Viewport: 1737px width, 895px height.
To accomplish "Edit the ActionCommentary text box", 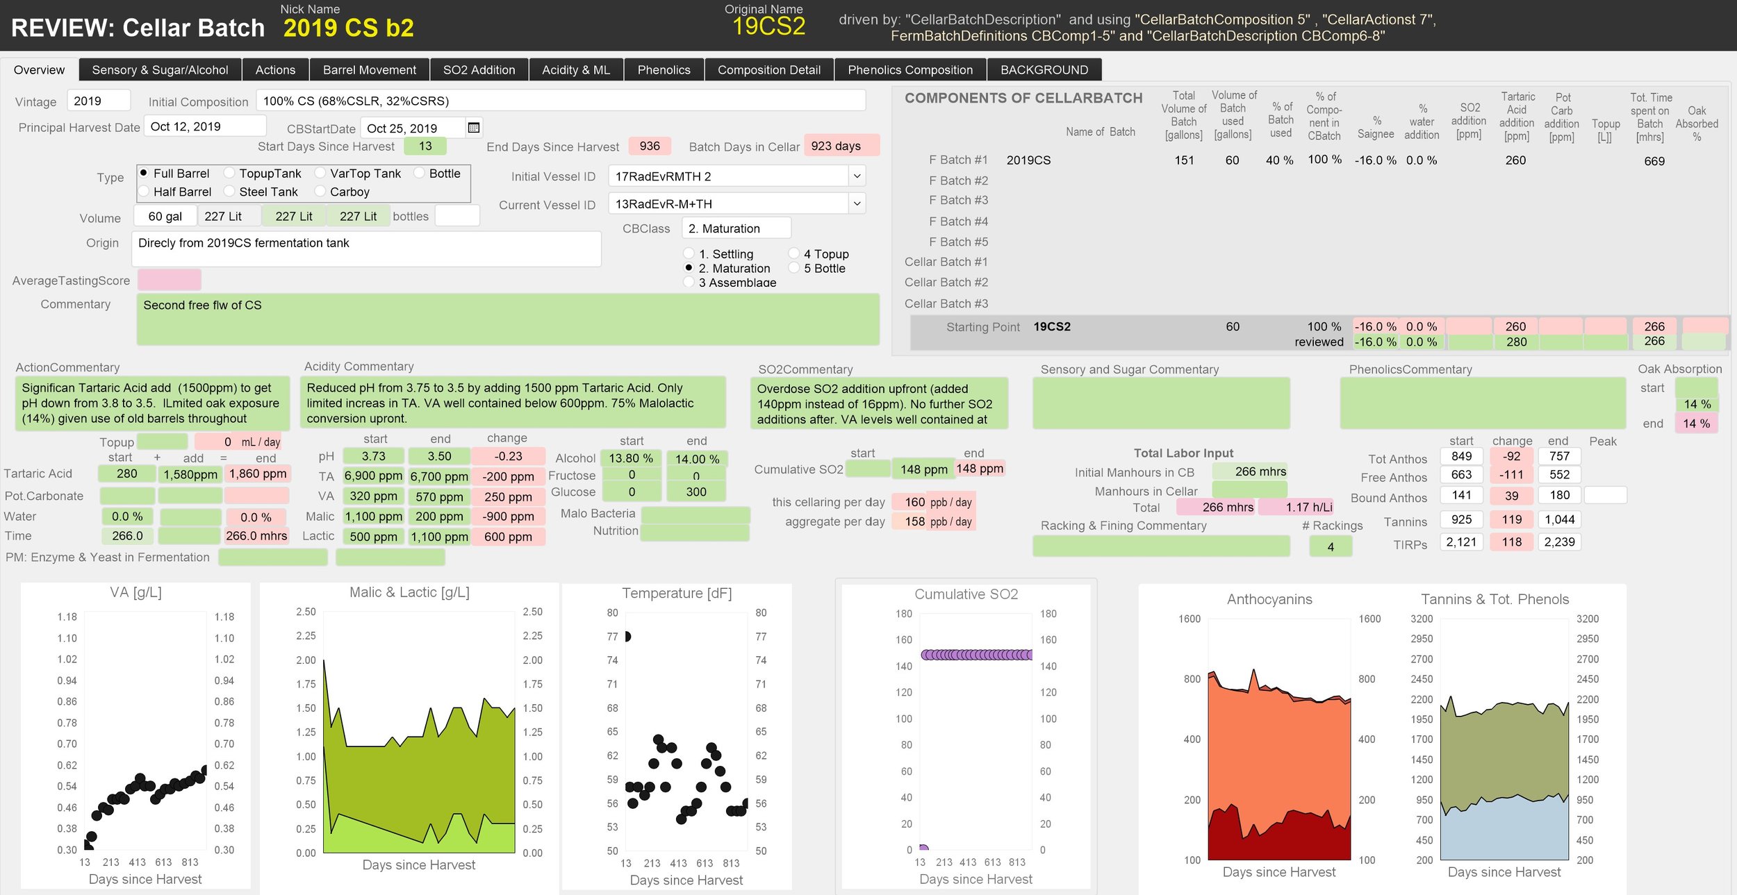I will pos(152,403).
